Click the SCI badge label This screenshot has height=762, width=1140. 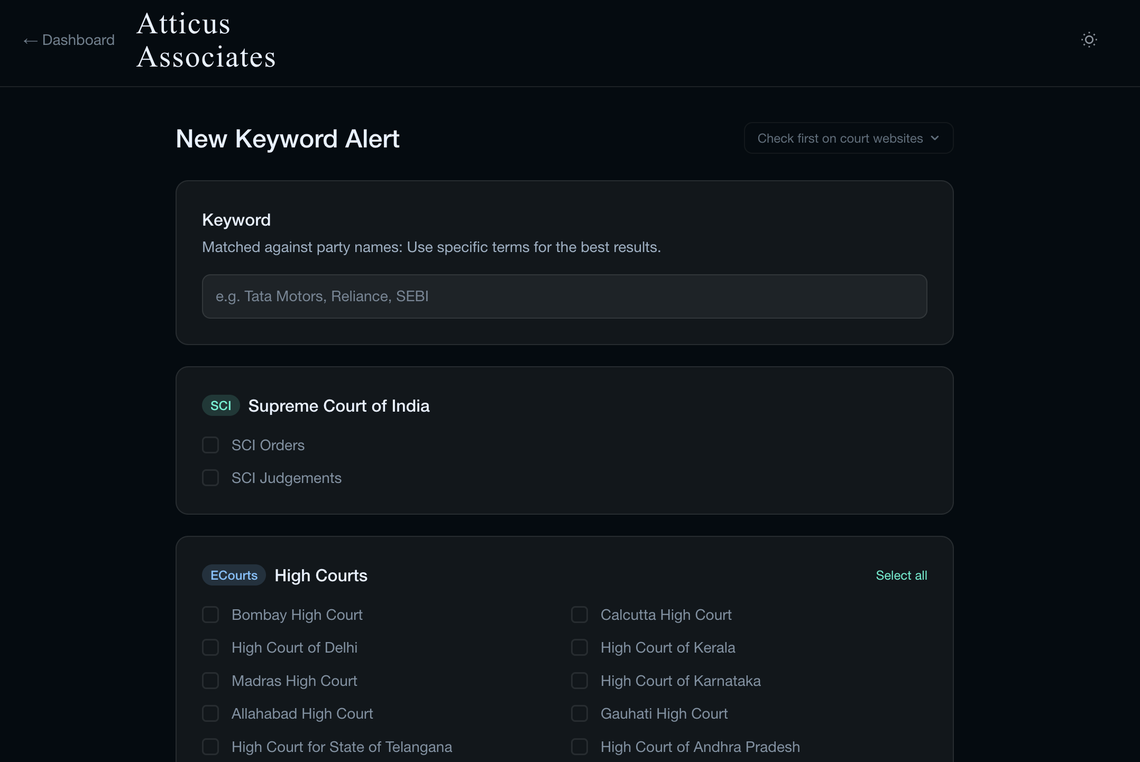[x=220, y=406]
